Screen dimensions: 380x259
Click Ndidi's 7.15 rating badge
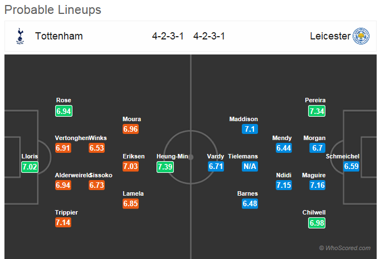point(284,185)
